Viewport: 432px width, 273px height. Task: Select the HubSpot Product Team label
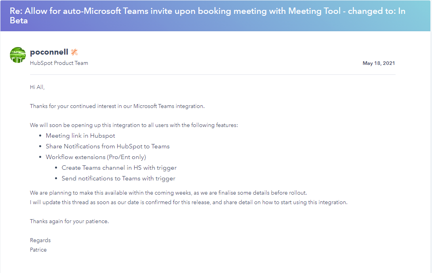pos(59,63)
